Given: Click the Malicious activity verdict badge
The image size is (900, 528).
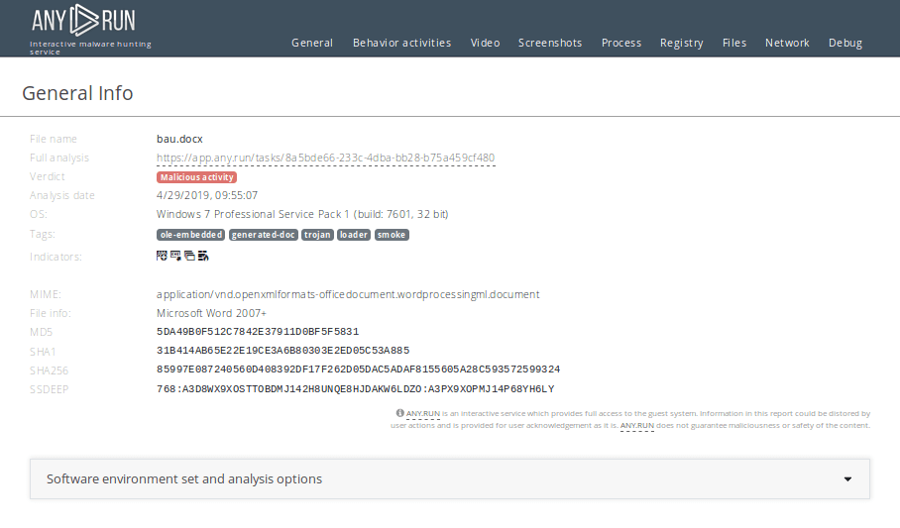Looking at the screenshot, I should click(196, 177).
